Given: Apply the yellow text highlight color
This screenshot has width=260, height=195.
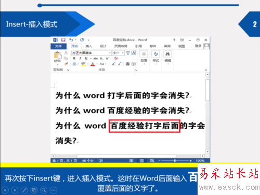Looking at the screenshot, I should [x=83, y=64].
